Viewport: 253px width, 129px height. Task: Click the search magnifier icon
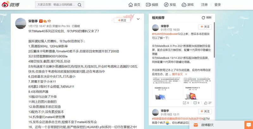click(x=79, y=5)
